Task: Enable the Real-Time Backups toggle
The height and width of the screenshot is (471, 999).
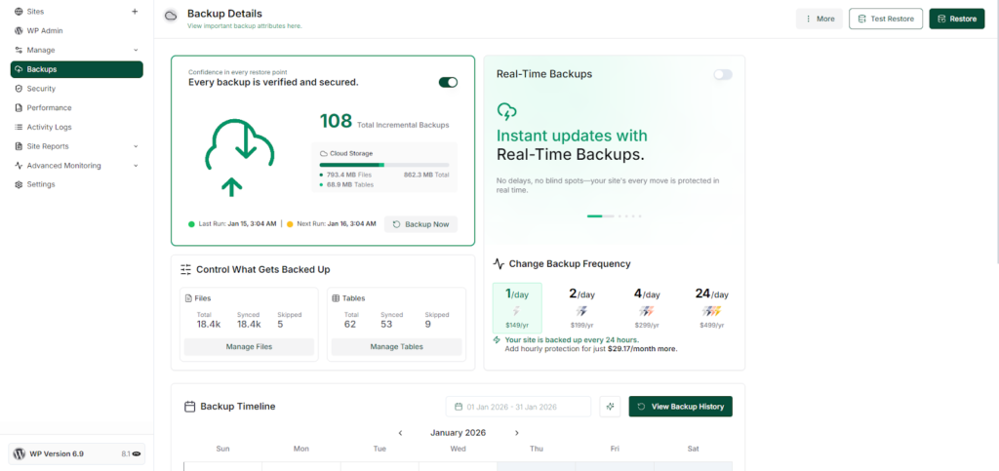Action: tap(722, 74)
